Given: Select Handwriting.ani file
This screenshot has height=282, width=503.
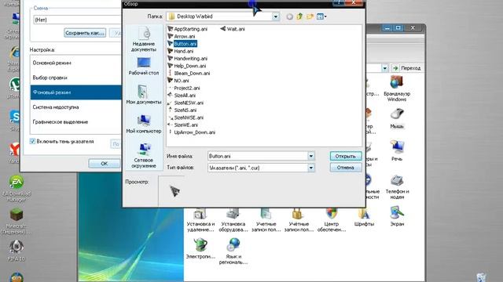Looking at the screenshot, I should [x=188, y=59].
